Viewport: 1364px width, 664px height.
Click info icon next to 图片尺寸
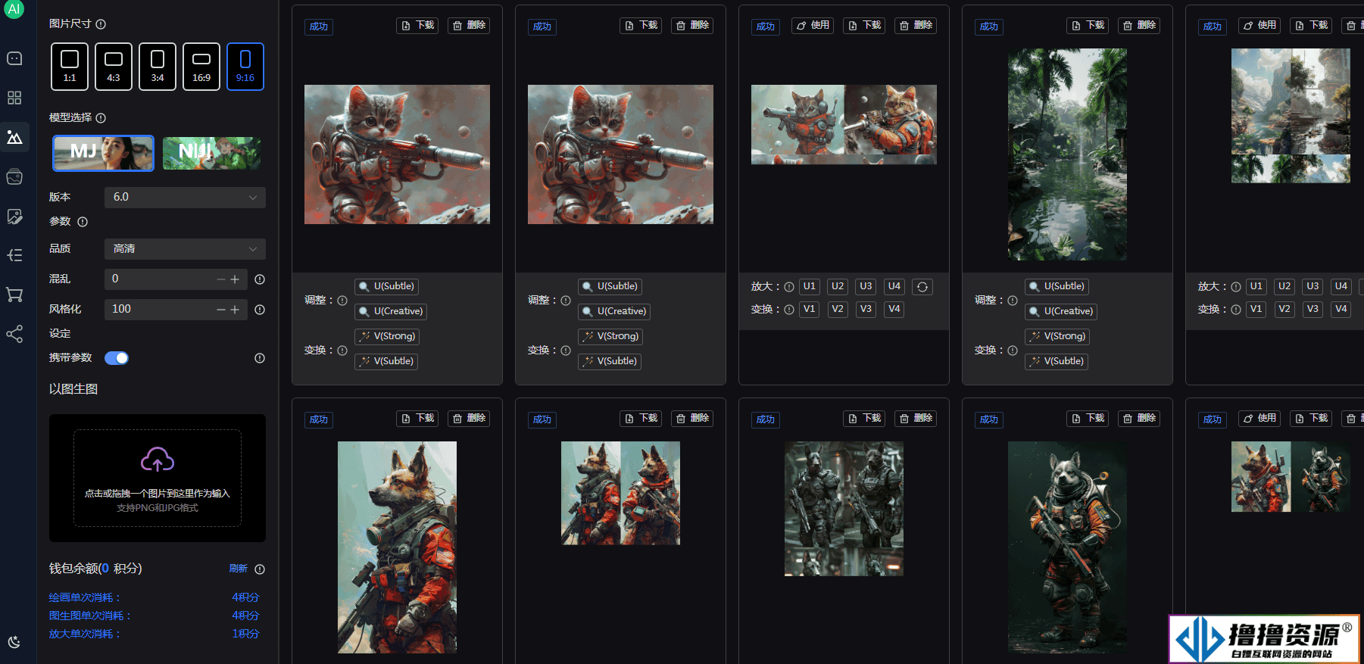tap(101, 24)
